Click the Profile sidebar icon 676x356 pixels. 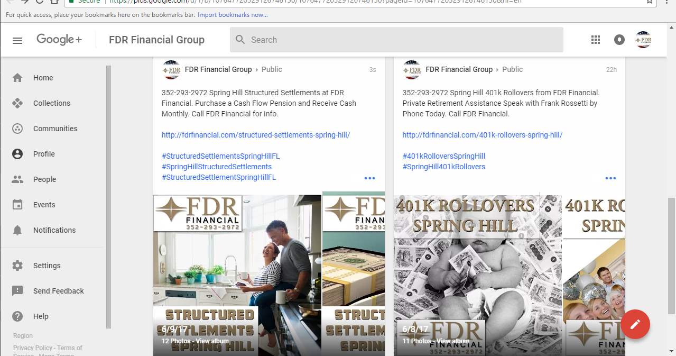pyautogui.click(x=17, y=154)
